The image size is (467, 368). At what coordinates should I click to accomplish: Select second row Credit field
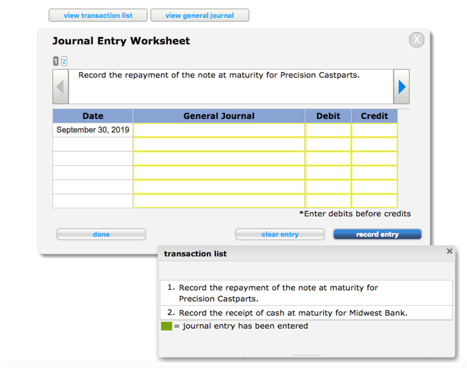tap(374, 144)
